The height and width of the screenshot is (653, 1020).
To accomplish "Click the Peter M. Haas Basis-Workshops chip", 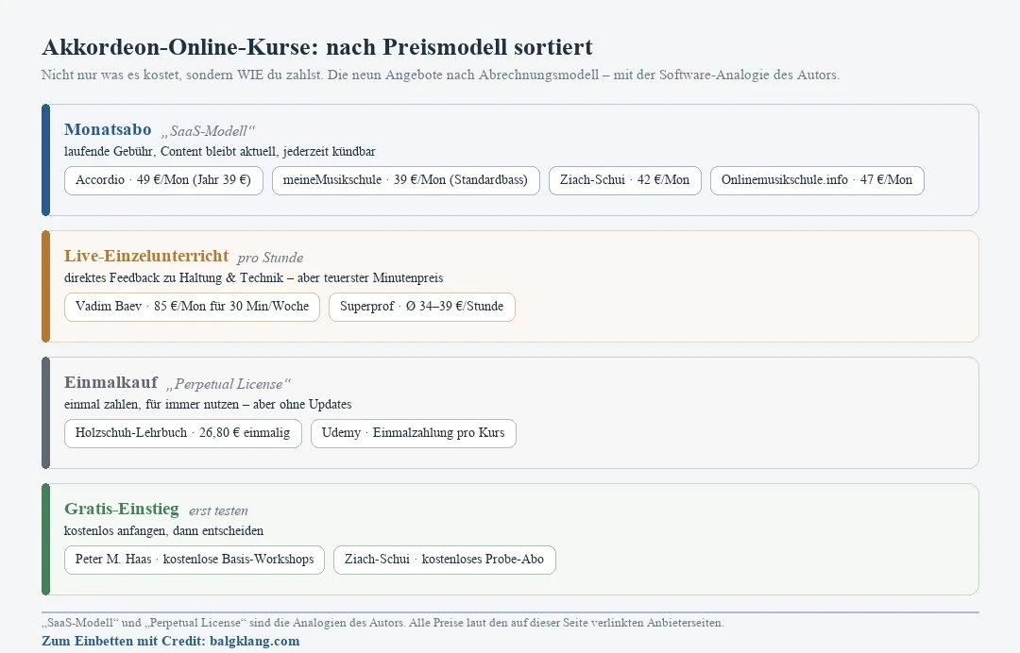I will pyautogui.click(x=194, y=560).
